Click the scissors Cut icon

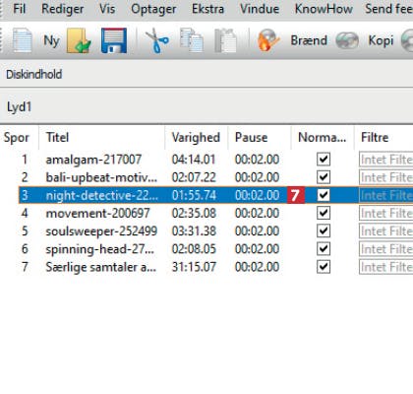click(157, 40)
